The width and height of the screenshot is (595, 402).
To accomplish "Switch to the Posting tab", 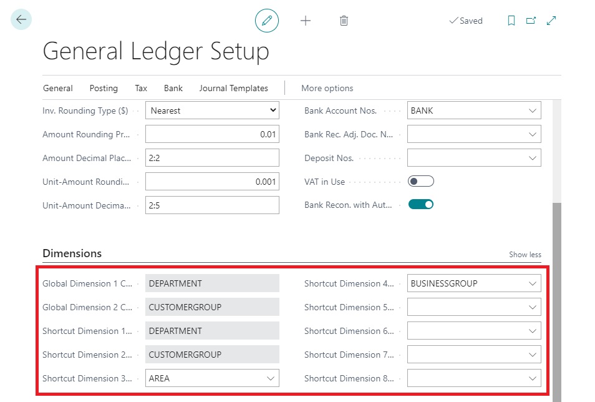I will [x=104, y=88].
